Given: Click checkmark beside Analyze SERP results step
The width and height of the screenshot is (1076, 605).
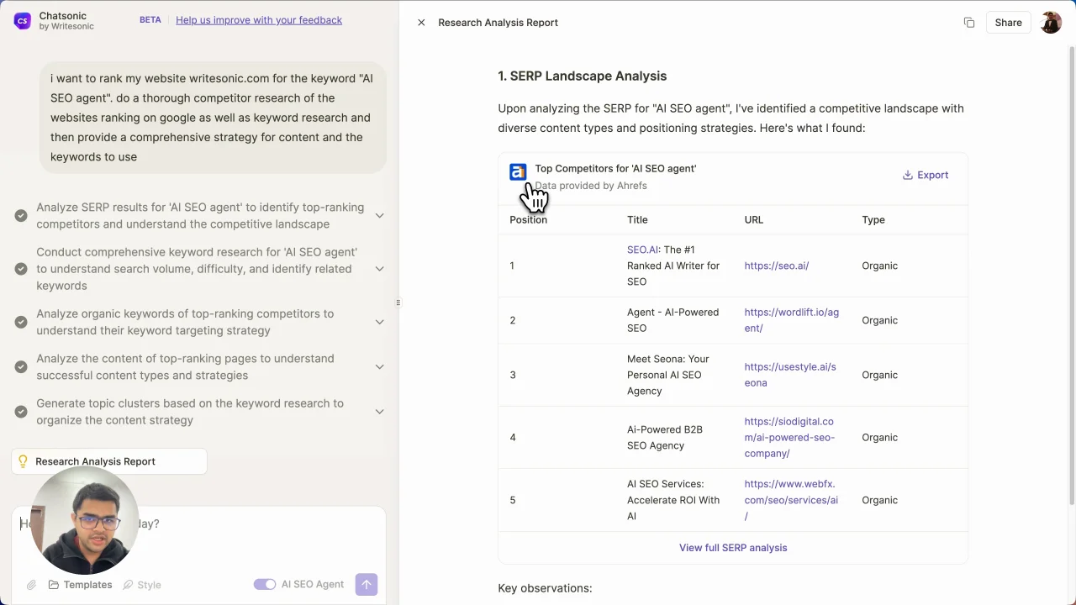Looking at the screenshot, I should coord(21,216).
